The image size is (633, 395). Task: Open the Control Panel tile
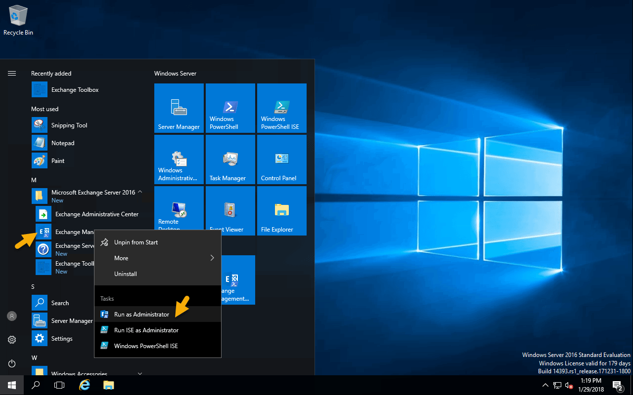[x=282, y=159]
